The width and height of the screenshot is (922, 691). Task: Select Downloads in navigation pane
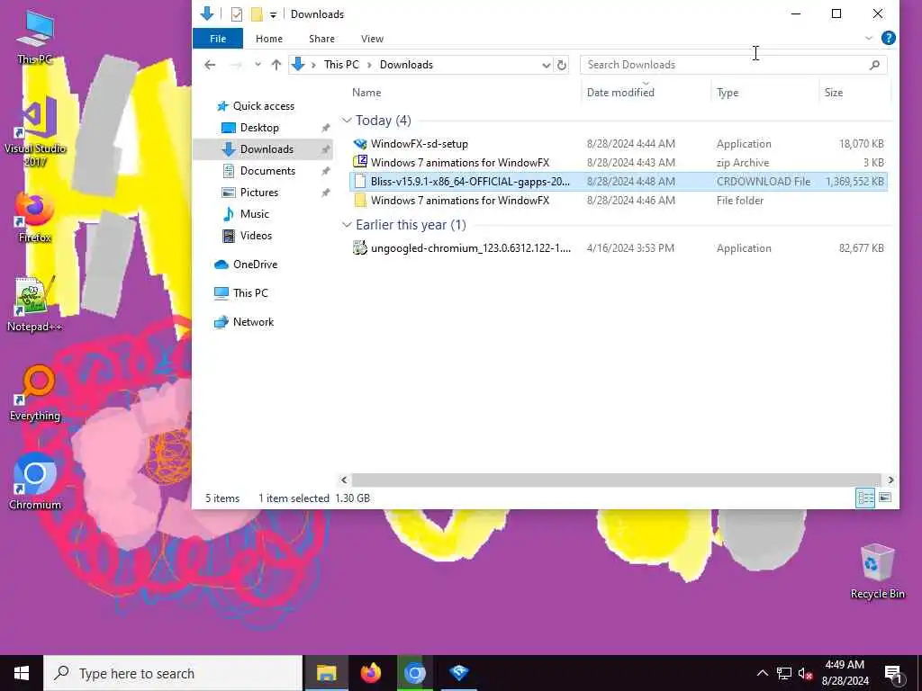263,149
